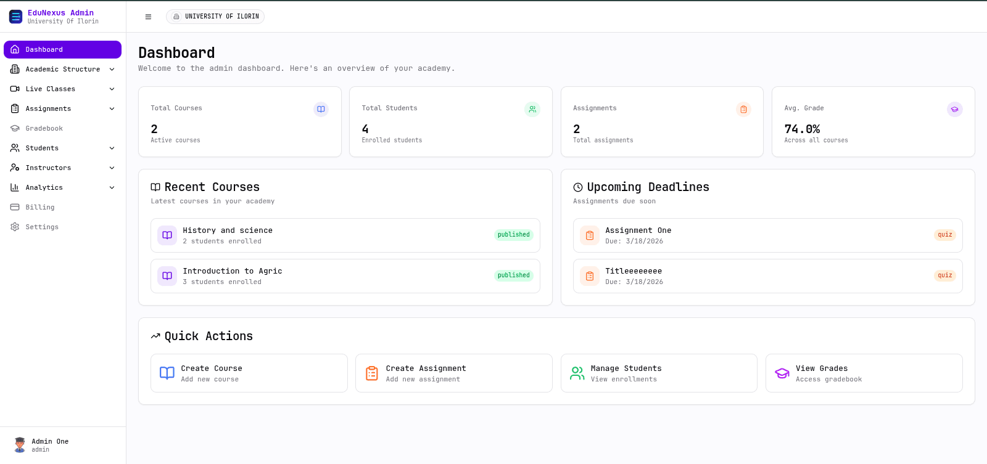Open the University of Ilorin selector
The image size is (987, 464).
click(x=215, y=17)
